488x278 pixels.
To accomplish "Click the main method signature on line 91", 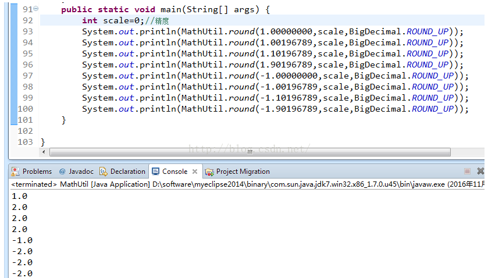I will point(165,10).
